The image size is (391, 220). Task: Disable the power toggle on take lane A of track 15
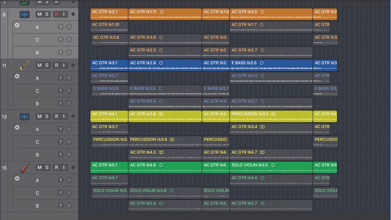click(69, 180)
